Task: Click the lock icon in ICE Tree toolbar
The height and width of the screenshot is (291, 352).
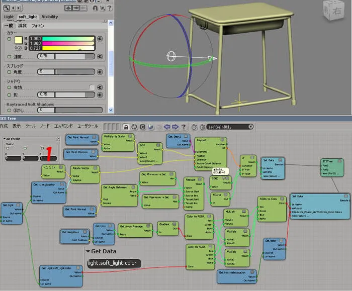Action: 126,127
